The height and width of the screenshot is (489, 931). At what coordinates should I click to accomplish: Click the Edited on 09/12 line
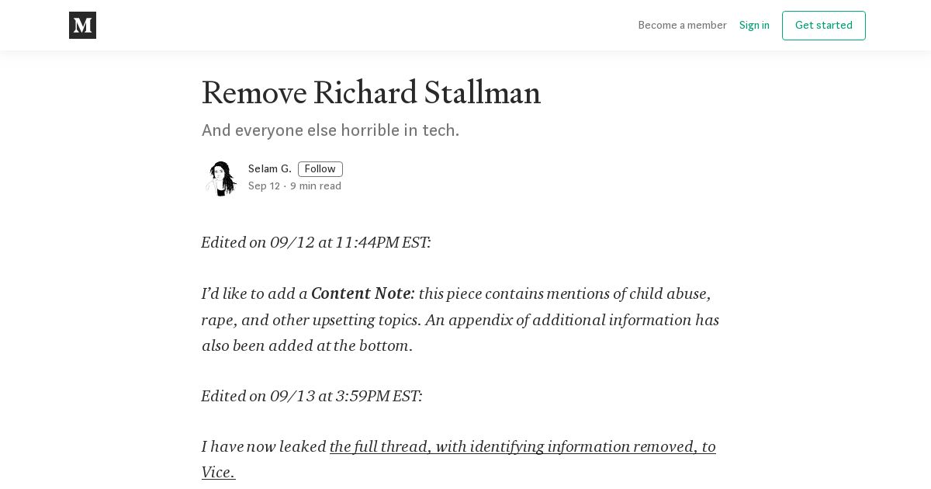316,242
